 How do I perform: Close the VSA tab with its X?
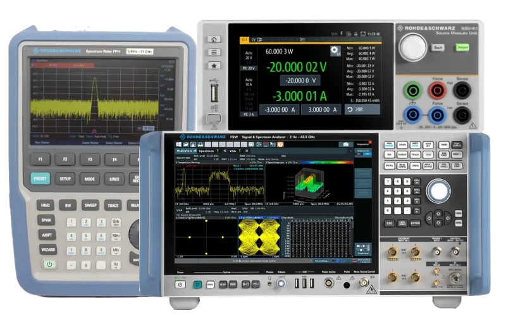[247, 151]
